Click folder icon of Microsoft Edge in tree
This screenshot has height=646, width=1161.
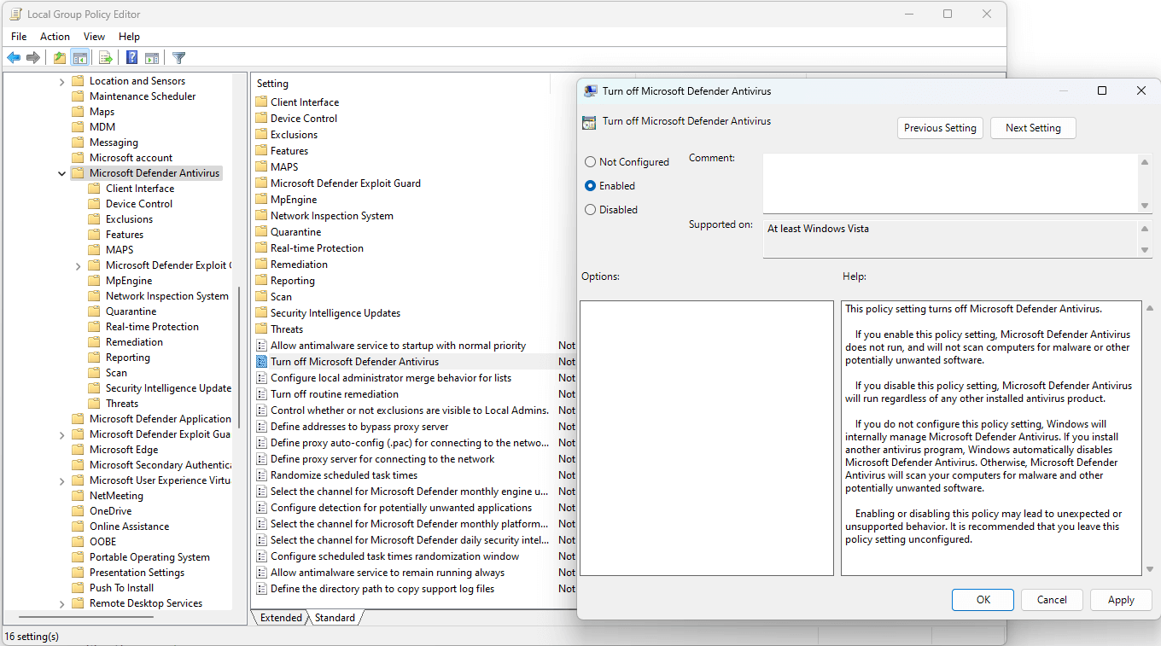point(78,450)
